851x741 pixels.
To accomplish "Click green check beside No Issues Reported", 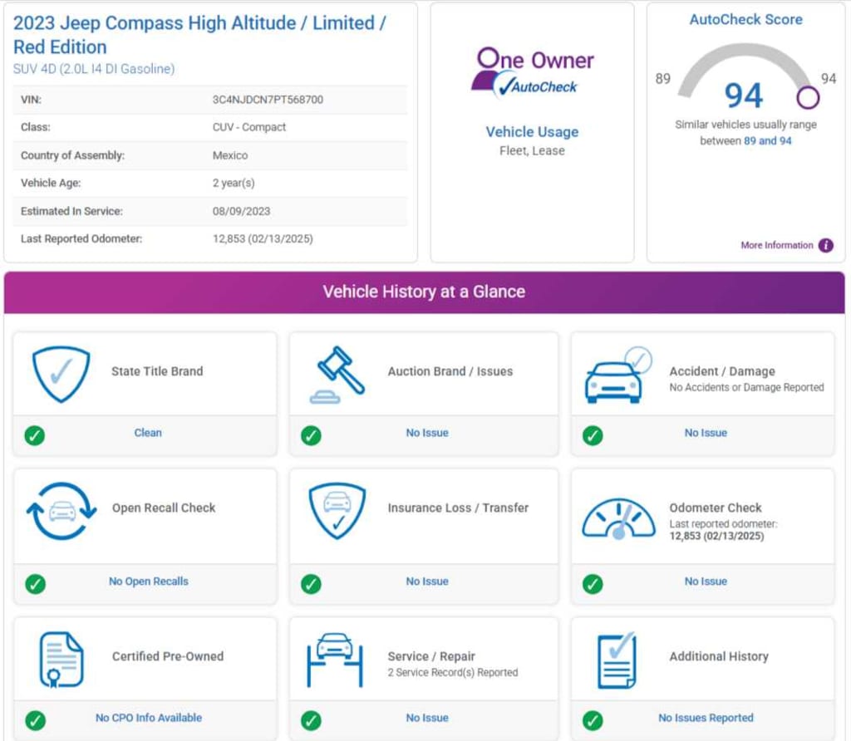I will tap(593, 720).
